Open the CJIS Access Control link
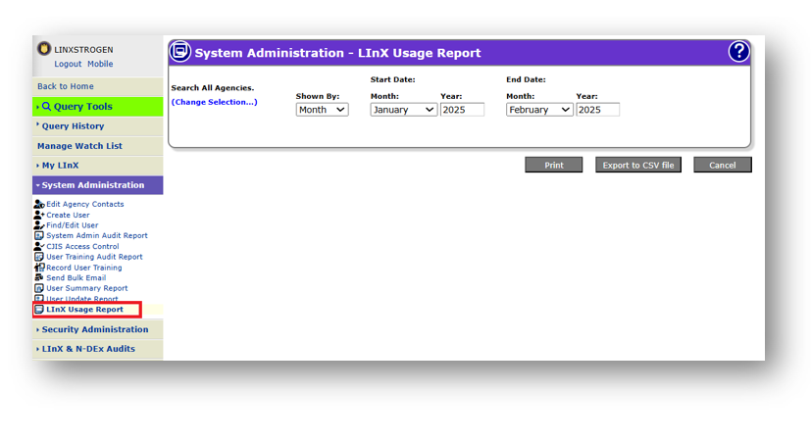Screen dimensions: 811x441 pyautogui.click(x=82, y=247)
